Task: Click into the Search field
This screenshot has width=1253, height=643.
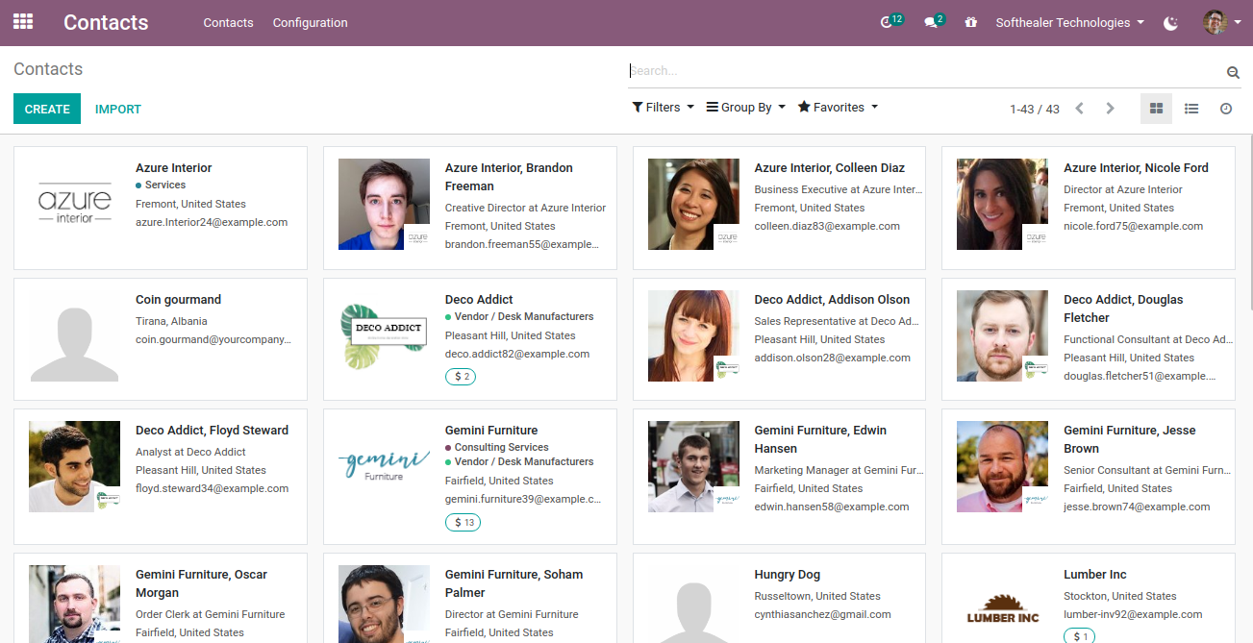Action: coord(923,71)
